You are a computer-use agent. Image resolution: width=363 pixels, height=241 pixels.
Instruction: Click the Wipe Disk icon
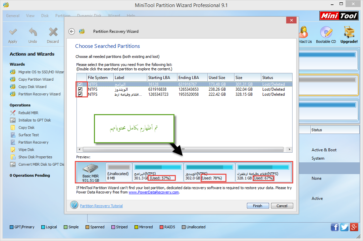pyautogui.click(x=13, y=150)
